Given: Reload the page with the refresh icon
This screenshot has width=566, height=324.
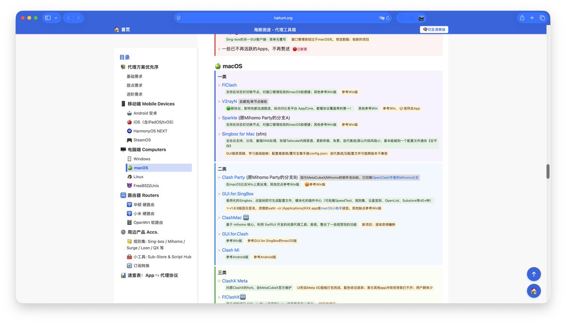Looking at the screenshot, I should coord(388,18).
